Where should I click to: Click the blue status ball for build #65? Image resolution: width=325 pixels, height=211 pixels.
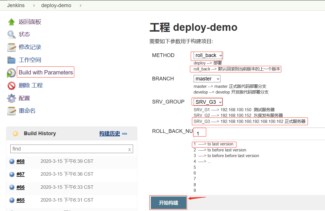coord(12,200)
